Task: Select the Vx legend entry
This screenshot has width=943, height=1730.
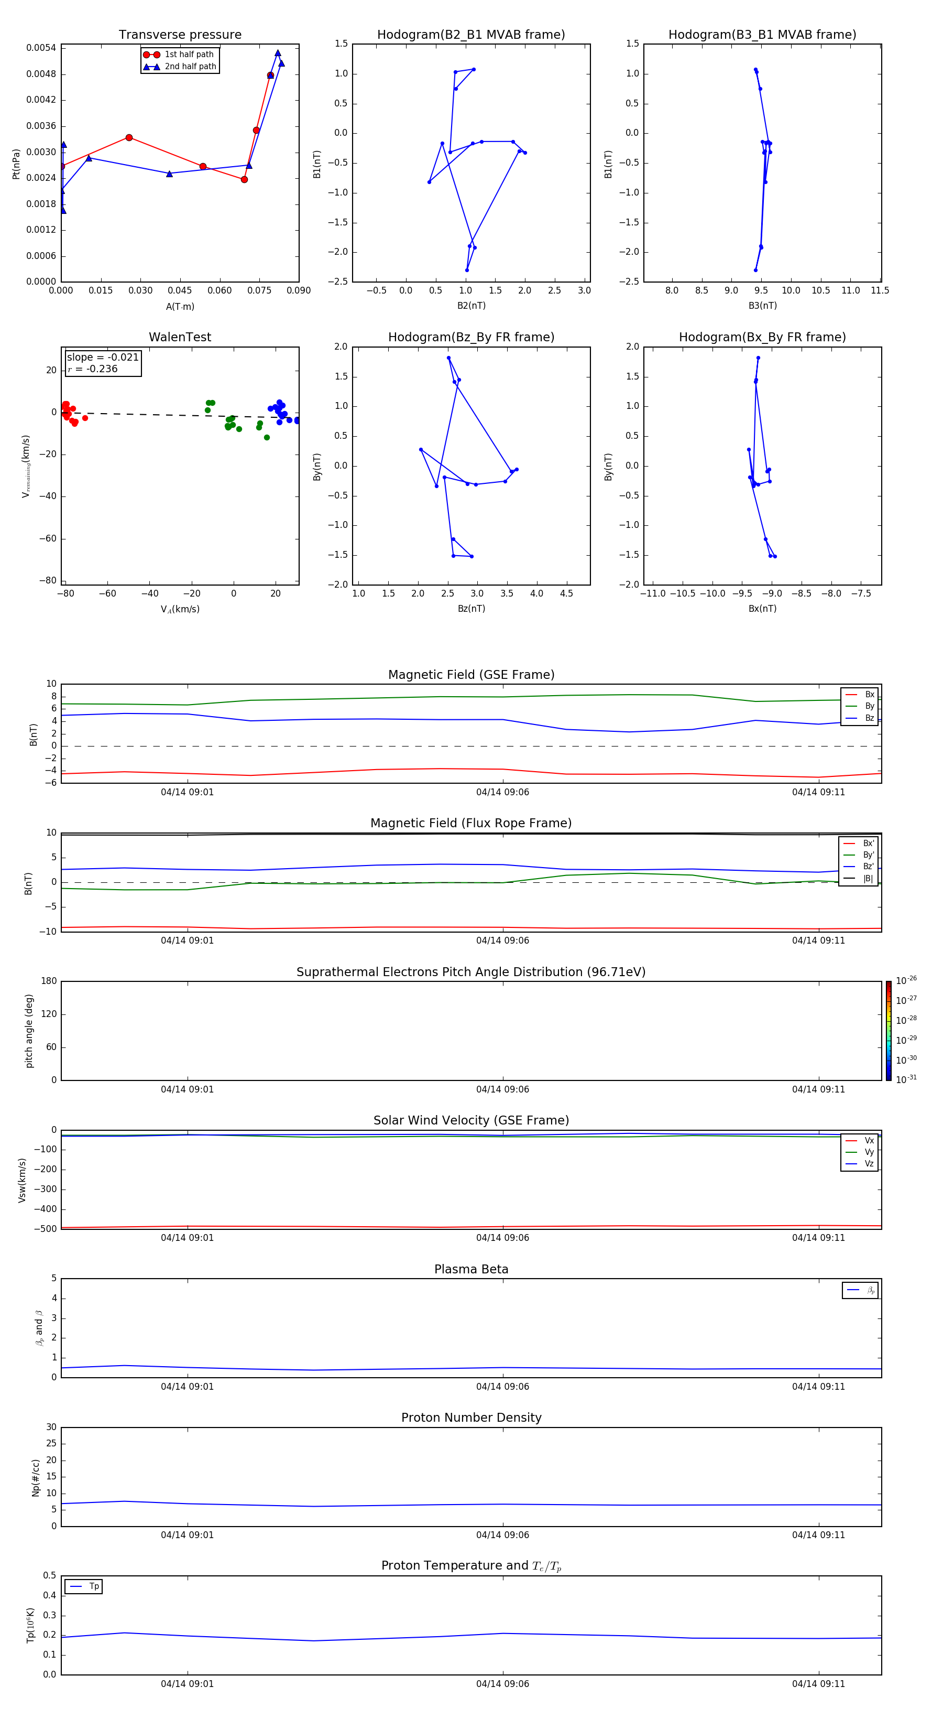Action: pos(860,1140)
